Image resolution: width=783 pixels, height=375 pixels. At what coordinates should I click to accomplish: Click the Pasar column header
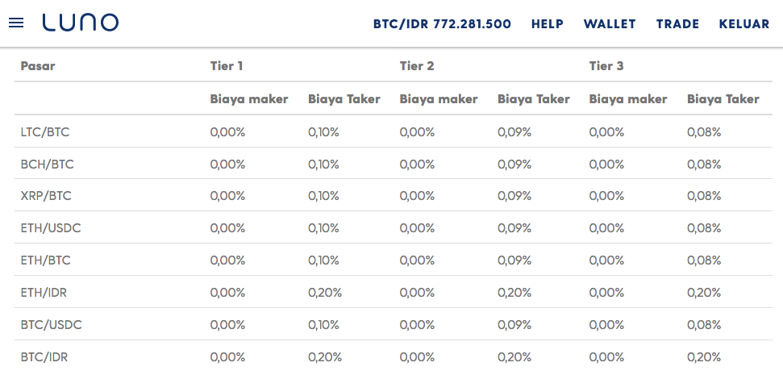click(38, 66)
